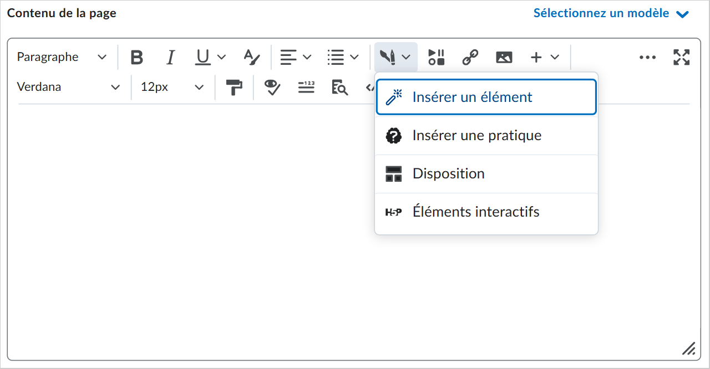
Task: Click the format painter roller icon
Action: click(234, 87)
